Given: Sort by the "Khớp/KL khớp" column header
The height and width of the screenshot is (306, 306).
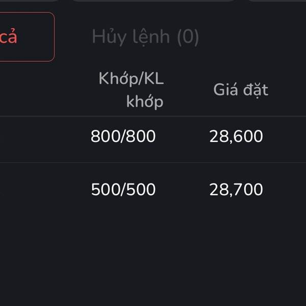Looking at the screenshot, I should pos(131,90).
